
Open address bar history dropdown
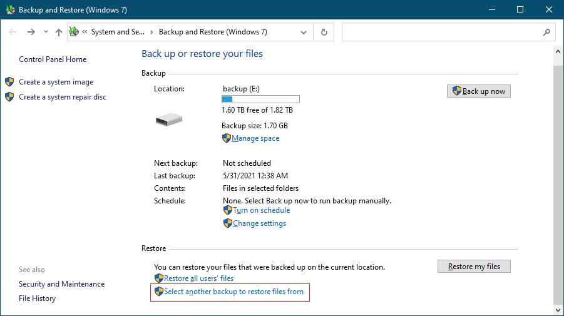coord(304,33)
